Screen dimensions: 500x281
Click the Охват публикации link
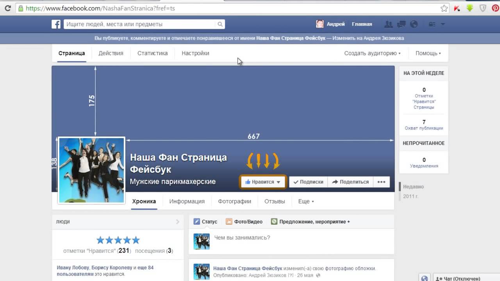coord(424,128)
